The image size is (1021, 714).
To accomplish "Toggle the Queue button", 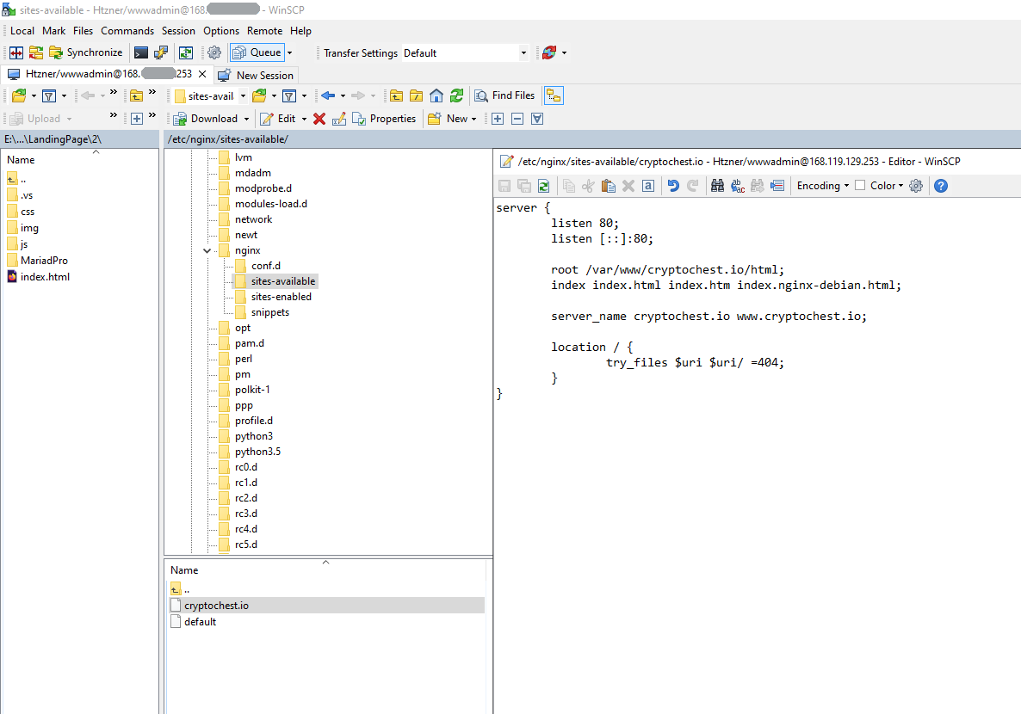I will 257,52.
